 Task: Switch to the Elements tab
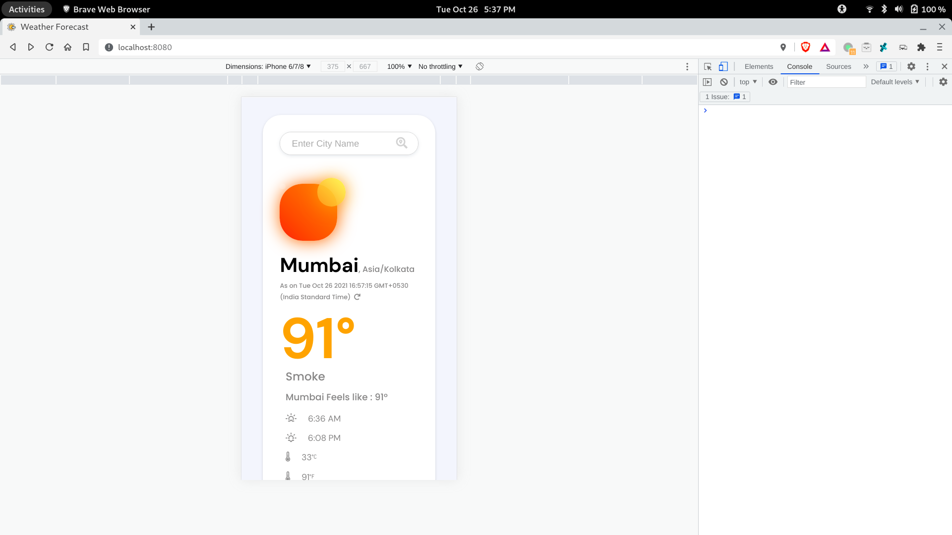coord(759,66)
